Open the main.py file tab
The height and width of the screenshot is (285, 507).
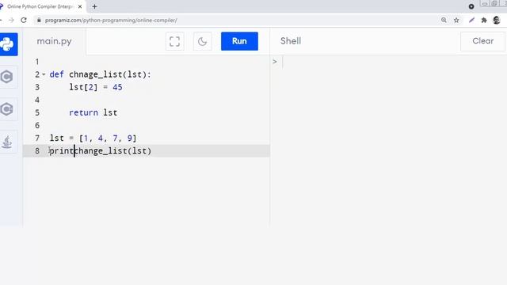pos(54,41)
